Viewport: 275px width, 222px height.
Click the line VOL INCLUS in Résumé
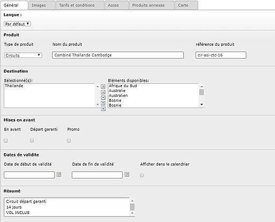[18, 213]
